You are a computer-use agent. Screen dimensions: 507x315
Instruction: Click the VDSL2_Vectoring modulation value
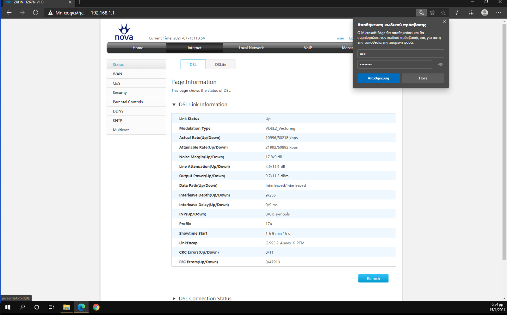pyautogui.click(x=280, y=128)
